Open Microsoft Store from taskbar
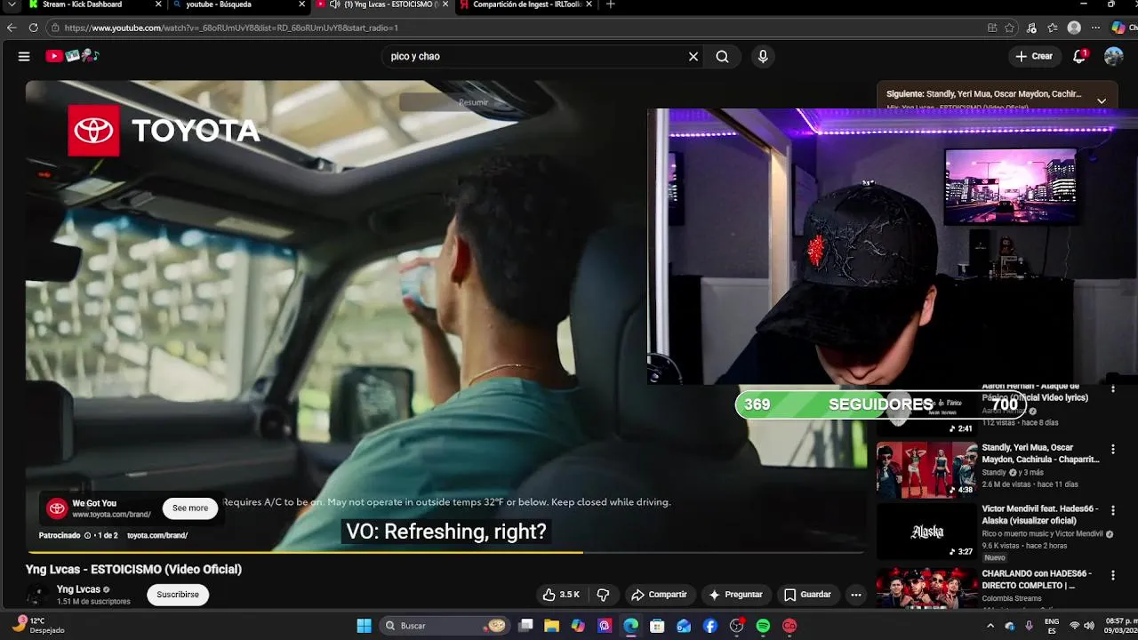Screen dimensions: 1138x640 coord(657,626)
